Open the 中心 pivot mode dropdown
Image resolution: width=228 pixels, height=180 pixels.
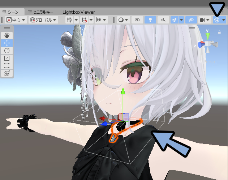point(16,20)
